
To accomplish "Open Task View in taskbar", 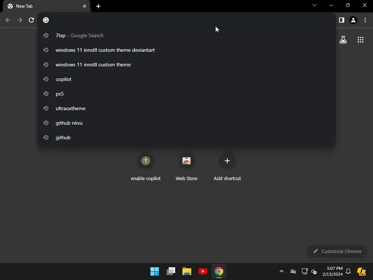I will (171, 271).
